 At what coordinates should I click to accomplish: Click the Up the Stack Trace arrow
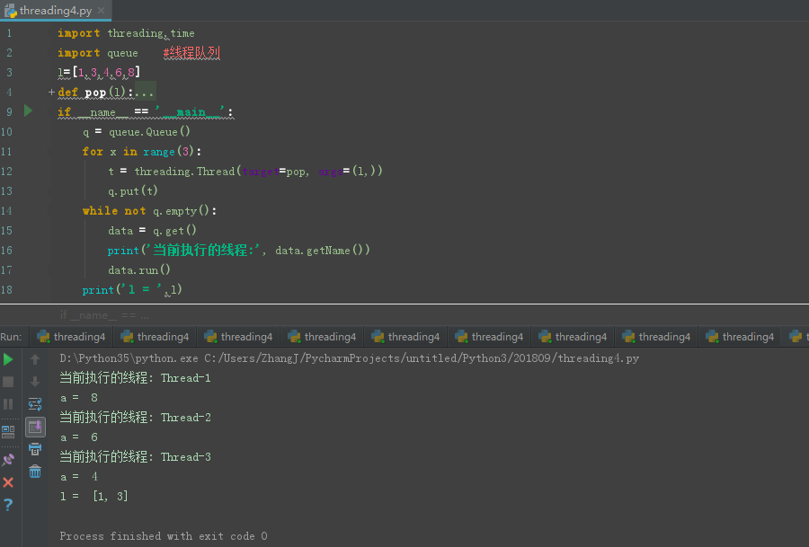[x=35, y=359]
